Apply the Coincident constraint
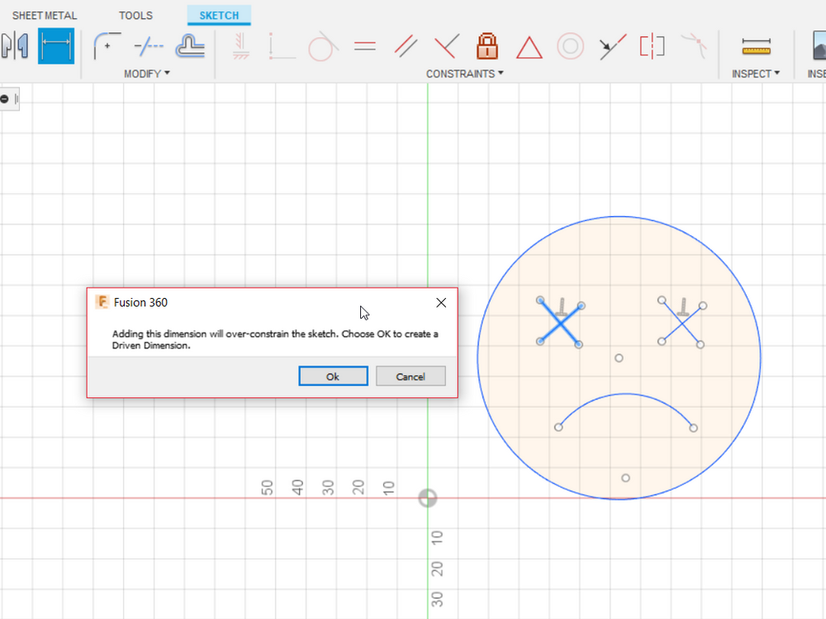 pyautogui.click(x=282, y=46)
